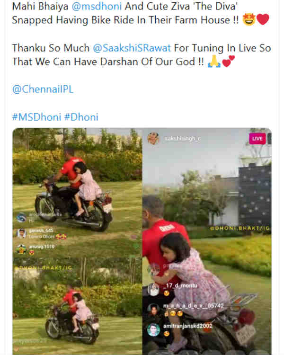Image resolution: width=284 pixels, height=355 pixels.
Task: Click the #MSDhoni hashtag
Action: pos(36,117)
